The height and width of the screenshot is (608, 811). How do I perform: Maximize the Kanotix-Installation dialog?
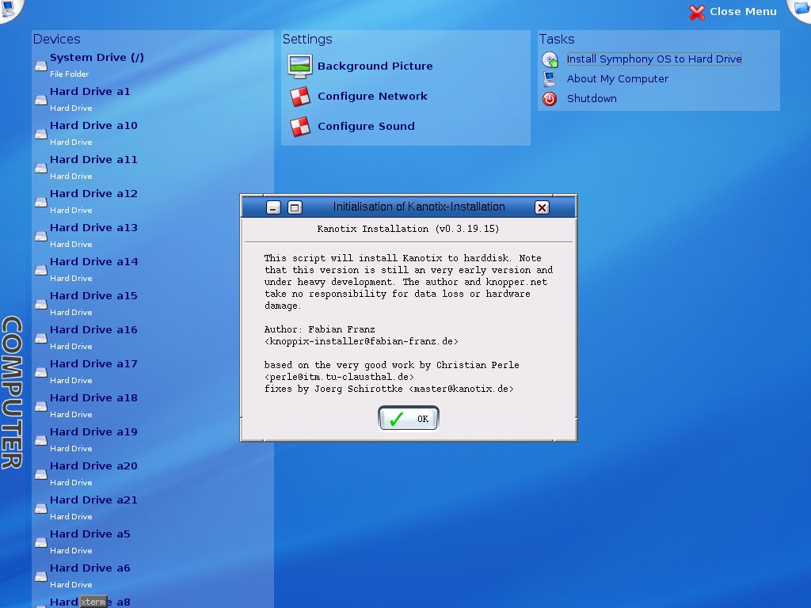pyautogui.click(x=295, y=207)
